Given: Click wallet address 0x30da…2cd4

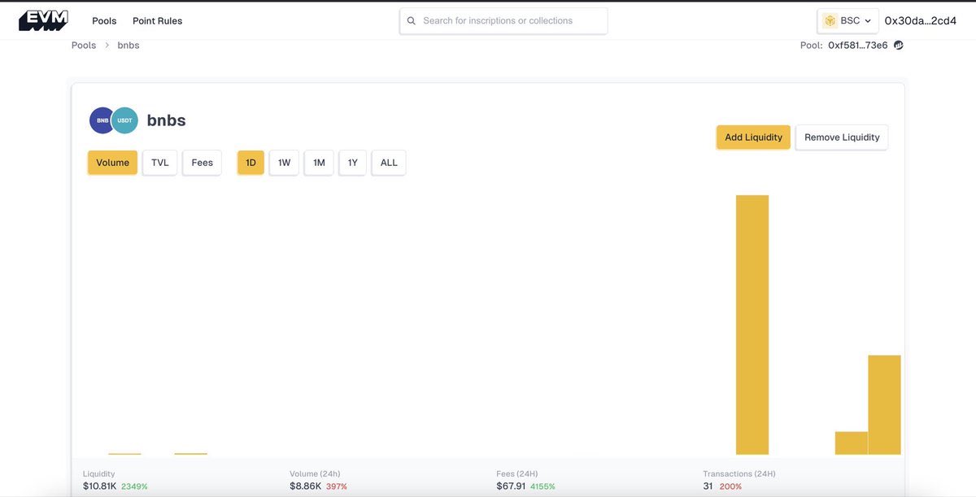Looking at the screenshot, I should point(921,21).
